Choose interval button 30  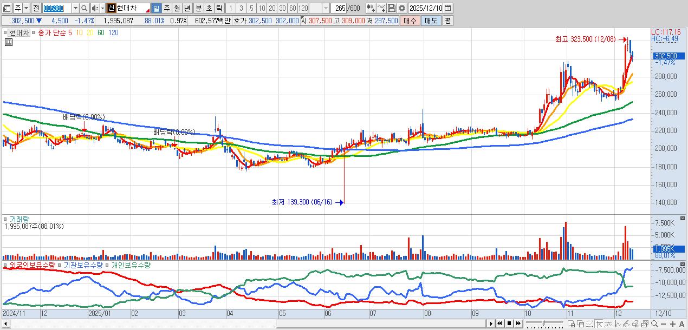click(x=282, y=8)
